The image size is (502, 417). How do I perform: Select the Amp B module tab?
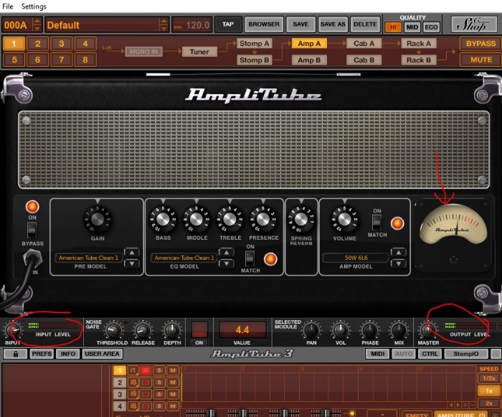[x=309, y=60]
